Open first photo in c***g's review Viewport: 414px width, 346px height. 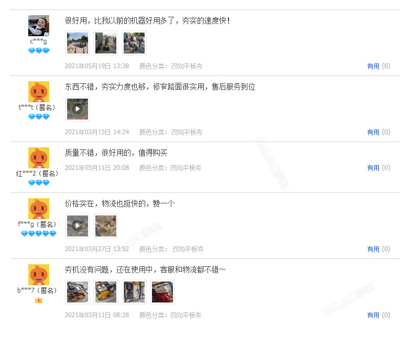[78, 43]
